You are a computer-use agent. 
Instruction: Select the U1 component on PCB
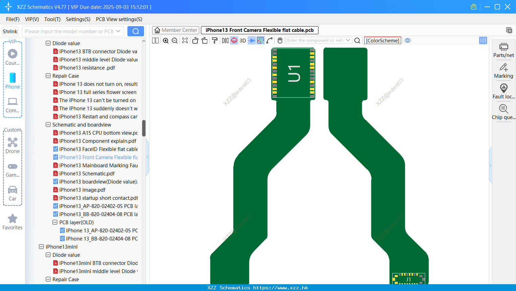(x=293, y=74)
